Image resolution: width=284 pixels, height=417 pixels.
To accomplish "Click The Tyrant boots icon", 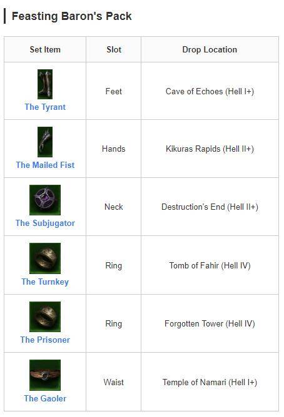I will [x=45, y=84].
